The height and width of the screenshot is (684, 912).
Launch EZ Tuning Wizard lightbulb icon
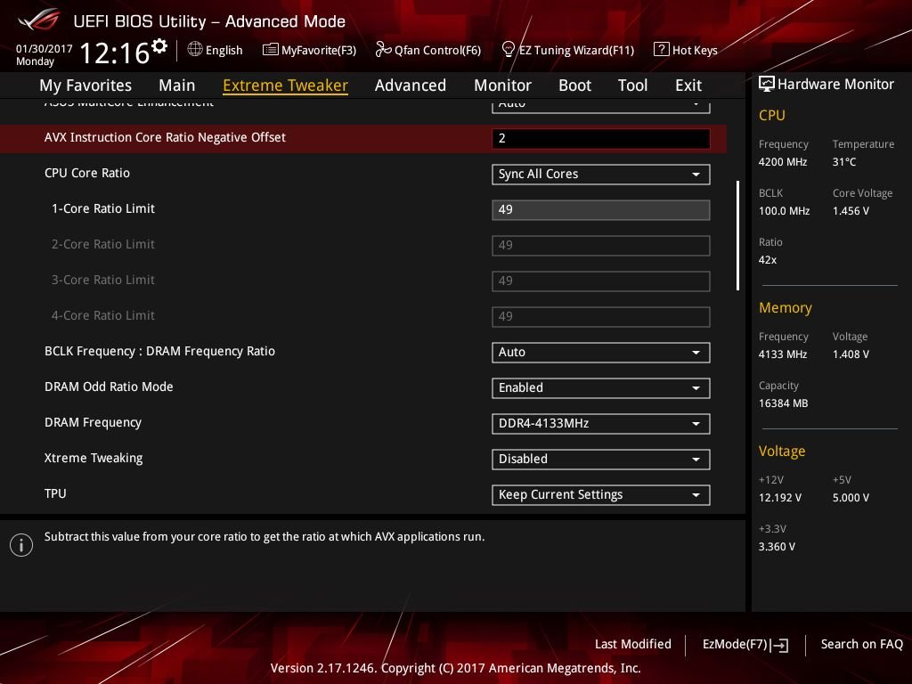pyautogui.click(x=508, y=49)
